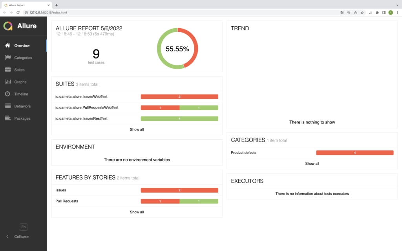Click Show all under Categories

(312, 164)
